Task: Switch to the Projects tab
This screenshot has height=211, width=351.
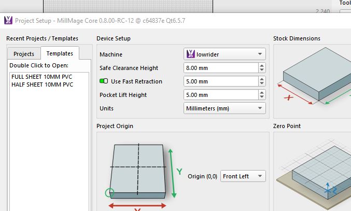Action: 24,54
